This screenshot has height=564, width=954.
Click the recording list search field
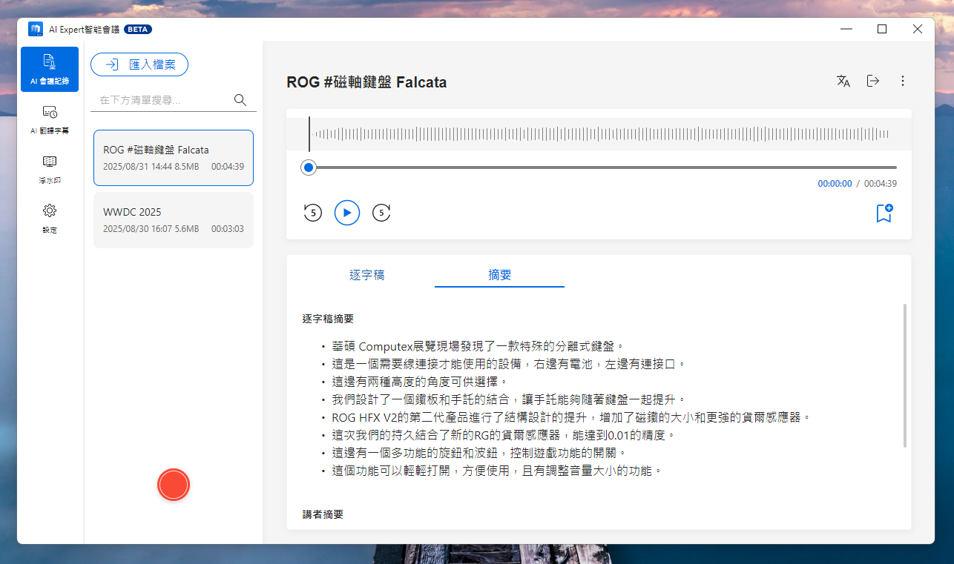163,100
